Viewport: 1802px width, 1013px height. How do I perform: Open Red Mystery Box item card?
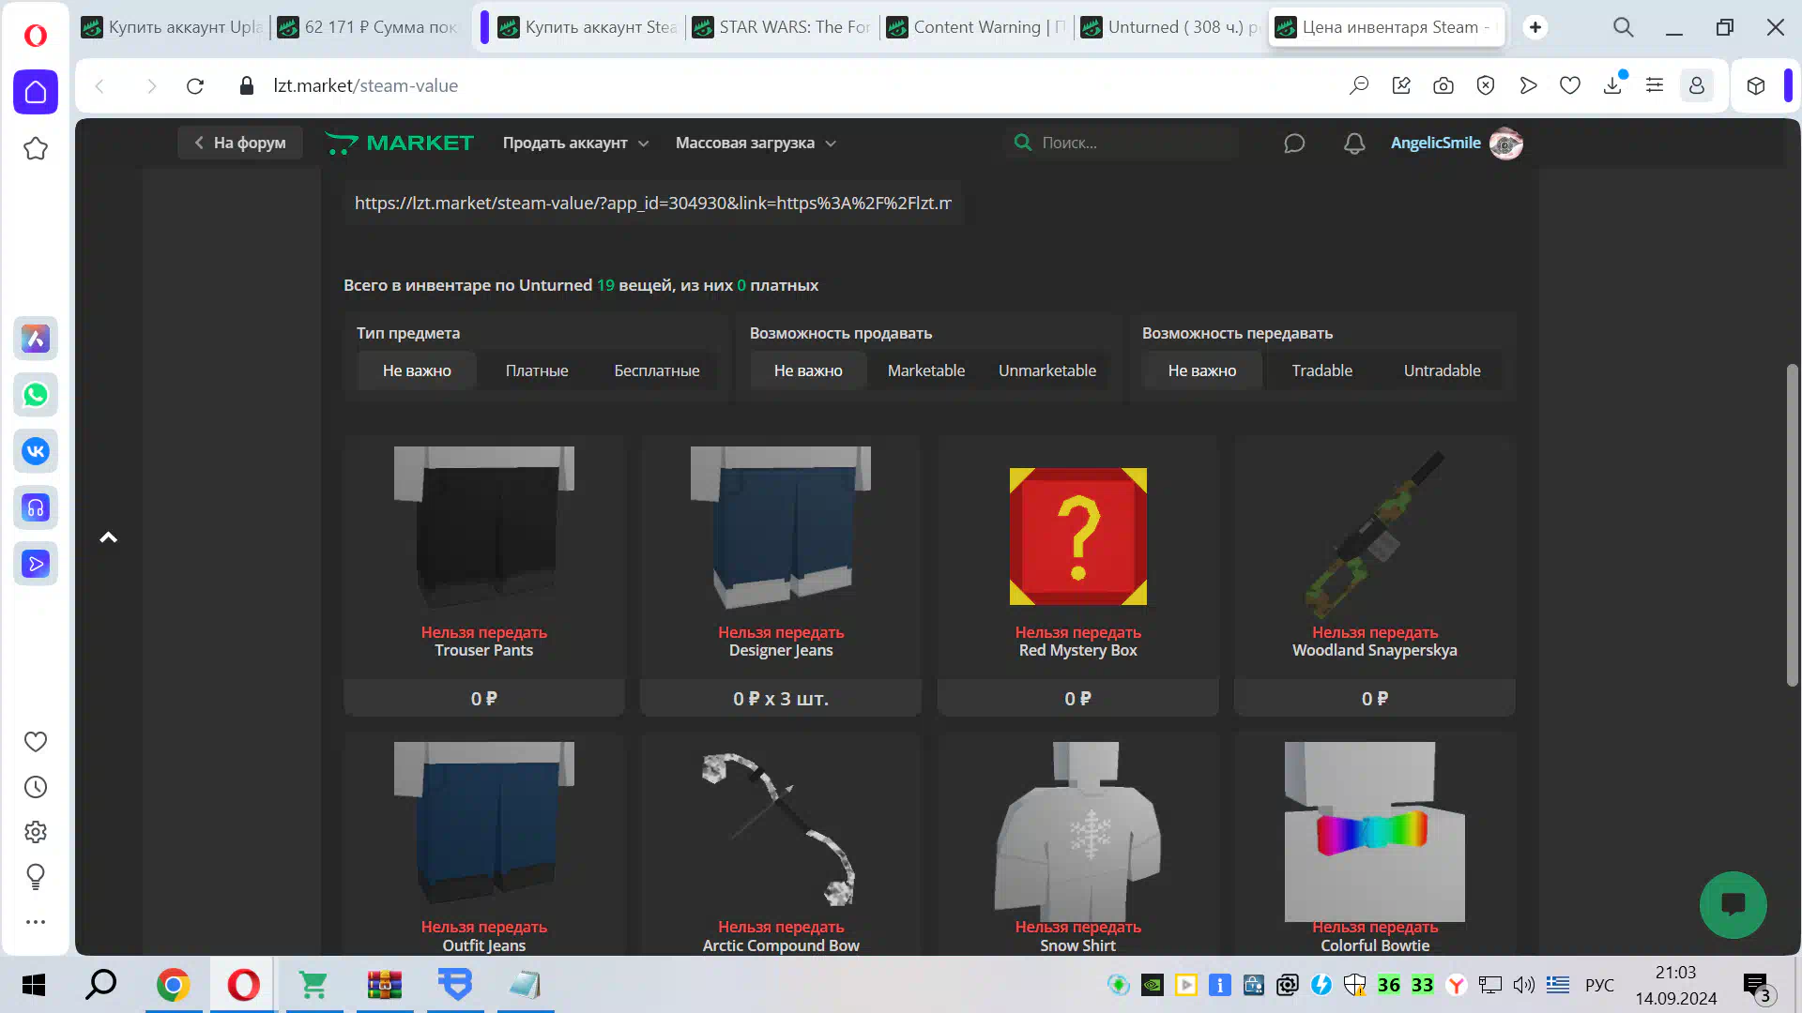tap(1077, 576)
